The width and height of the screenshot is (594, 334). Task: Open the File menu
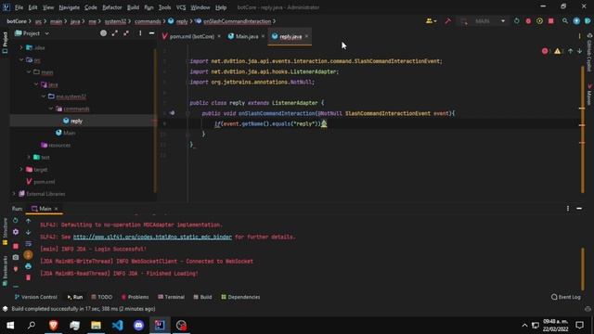coord(19,7)
